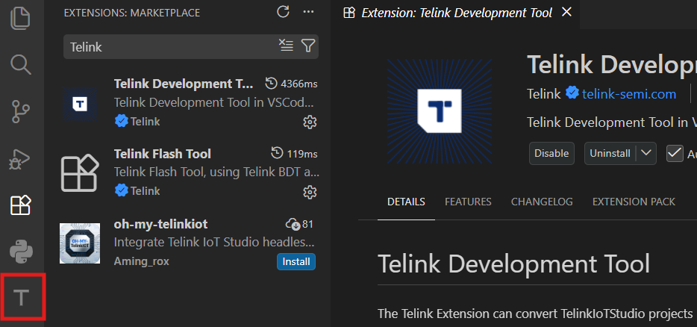Click the download count icon for oh-my-telinkiot

pos(293,224)
